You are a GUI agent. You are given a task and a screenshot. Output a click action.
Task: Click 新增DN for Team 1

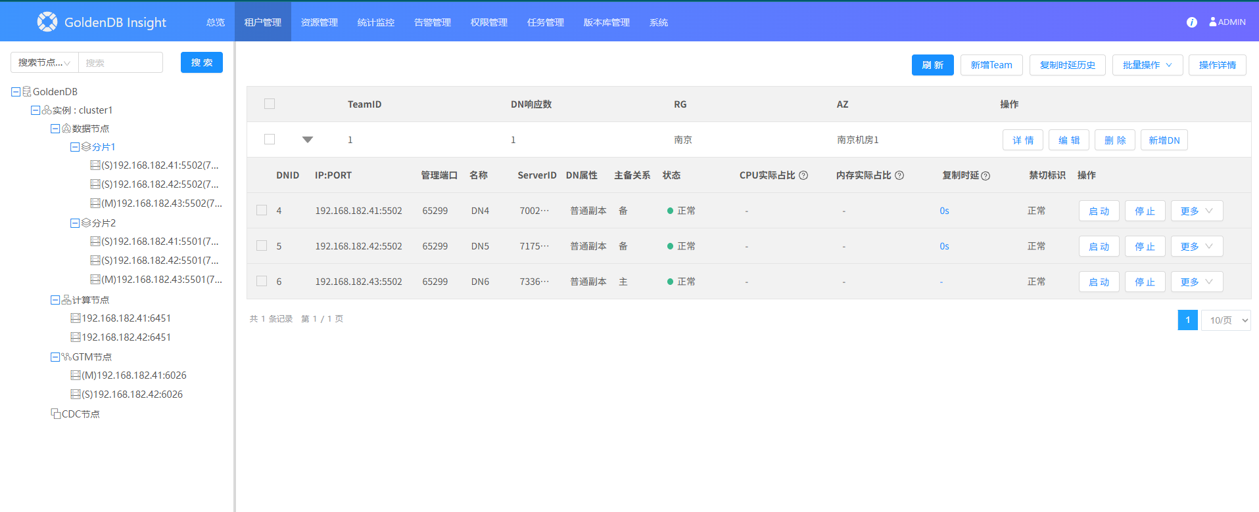1164,140
